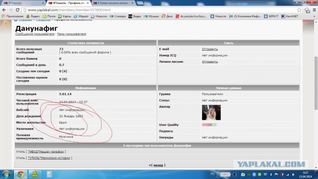
Task: Click the назад link
Action: coord(158,165)
